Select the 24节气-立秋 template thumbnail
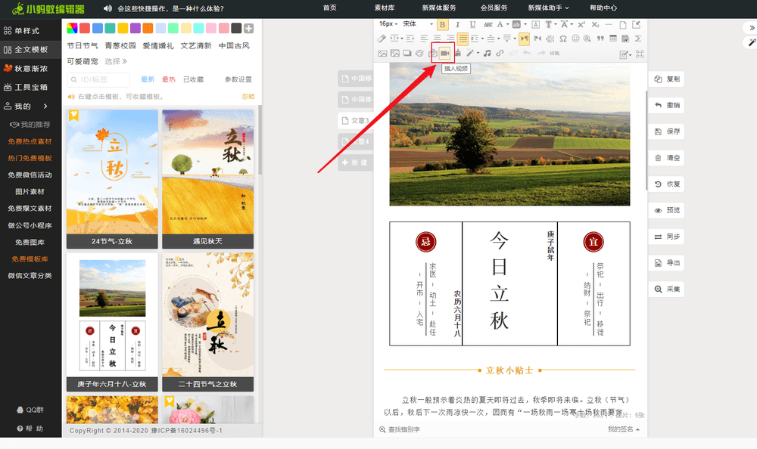The height and width of the screenshot is (449, 757). click(x=112, y=179)
